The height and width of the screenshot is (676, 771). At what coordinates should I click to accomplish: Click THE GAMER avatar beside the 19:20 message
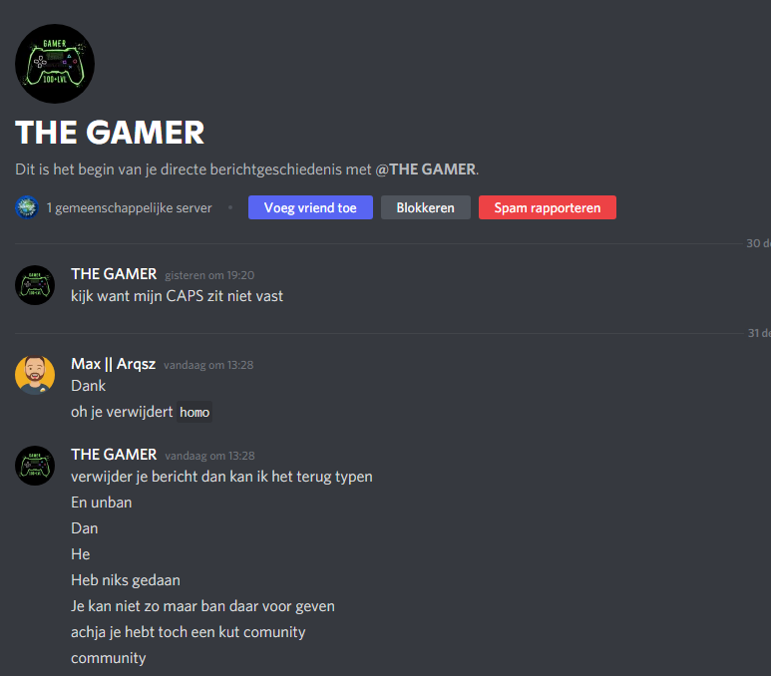(35, 285)
